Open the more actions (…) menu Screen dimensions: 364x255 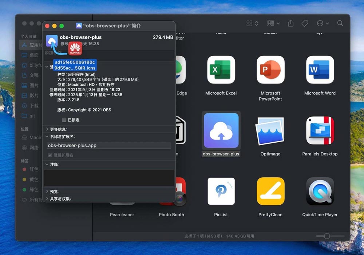[320, 23]
